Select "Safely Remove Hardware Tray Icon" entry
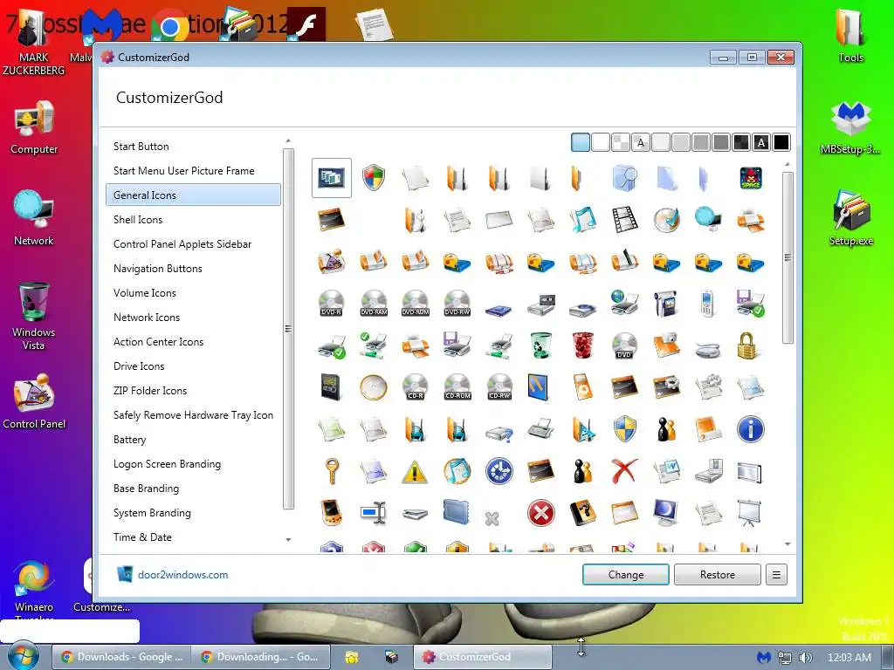 (193, 415)
